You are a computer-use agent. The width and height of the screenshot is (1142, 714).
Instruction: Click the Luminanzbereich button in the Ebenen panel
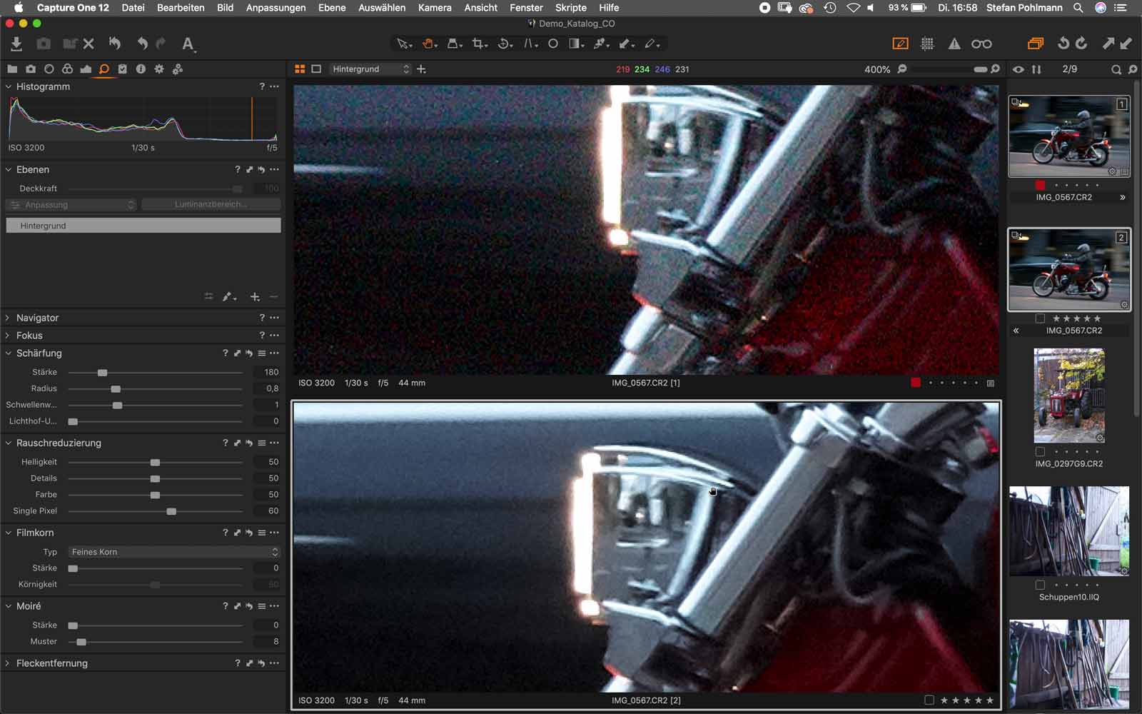tap(210, 204)
